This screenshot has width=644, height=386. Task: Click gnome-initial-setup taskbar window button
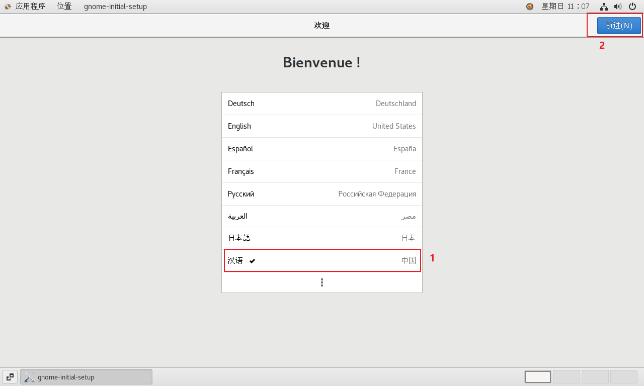tap(86, 377)
